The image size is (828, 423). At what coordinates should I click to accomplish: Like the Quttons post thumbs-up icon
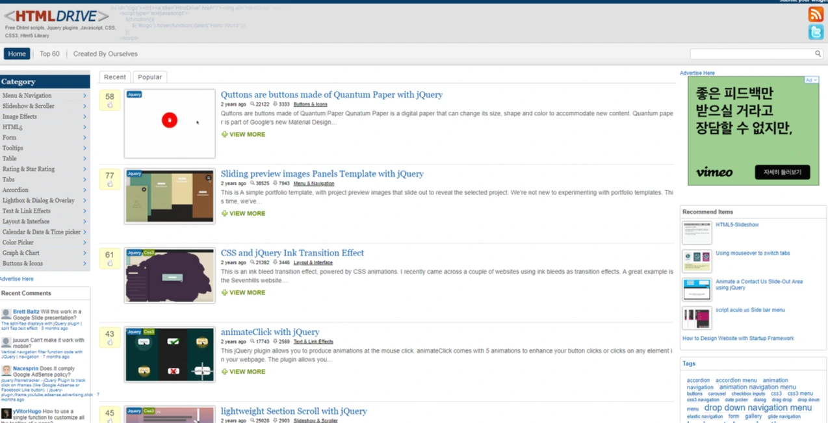pyautogui.click(x=110, y=105)
